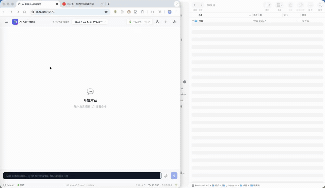This screenshot has height=188, width=325.
Task: Start a new session with plus icon
Action: [x=166, y=22]
